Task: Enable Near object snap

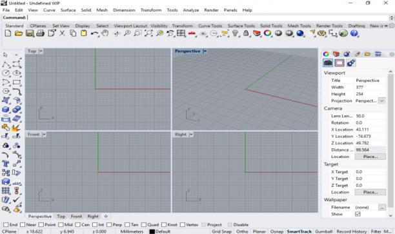Action: (x=23, y=225)
